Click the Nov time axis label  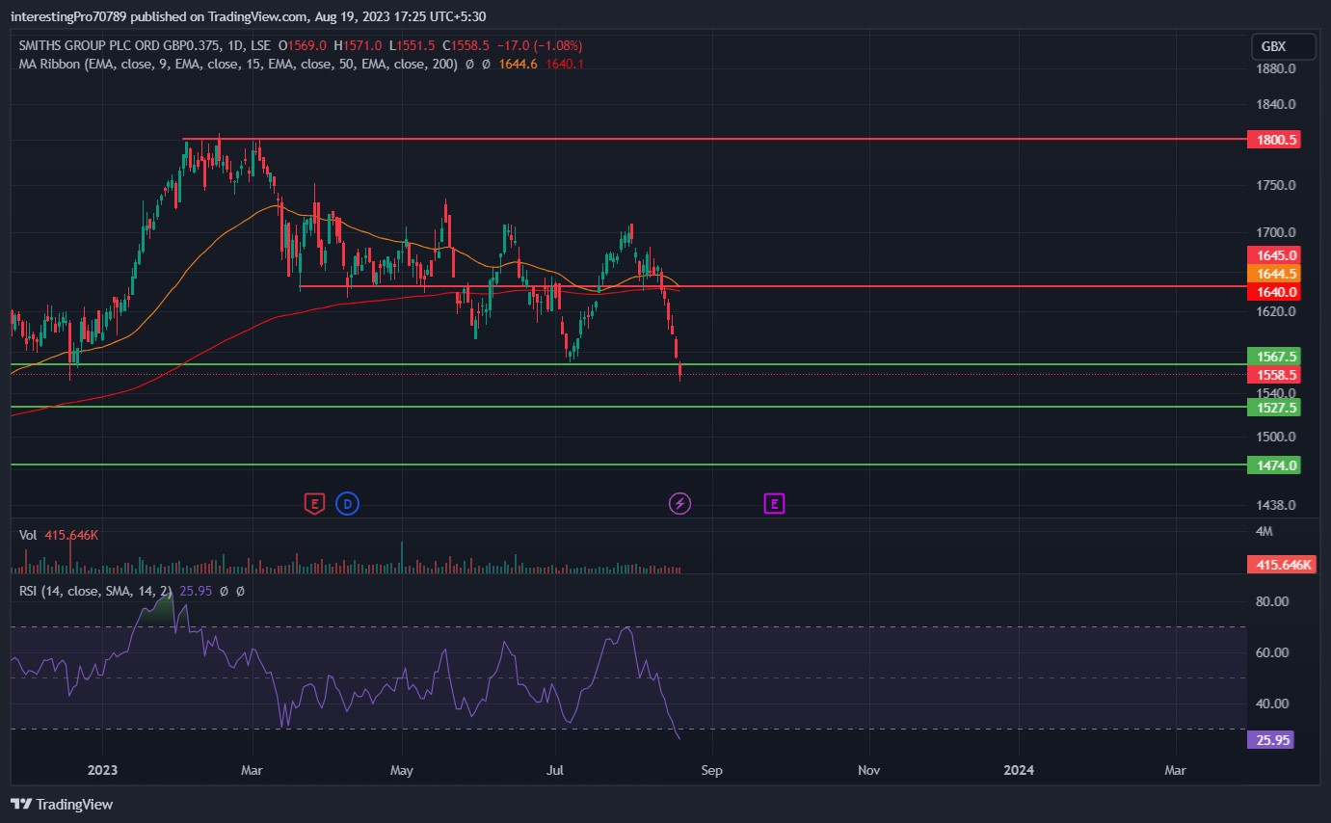868,770
